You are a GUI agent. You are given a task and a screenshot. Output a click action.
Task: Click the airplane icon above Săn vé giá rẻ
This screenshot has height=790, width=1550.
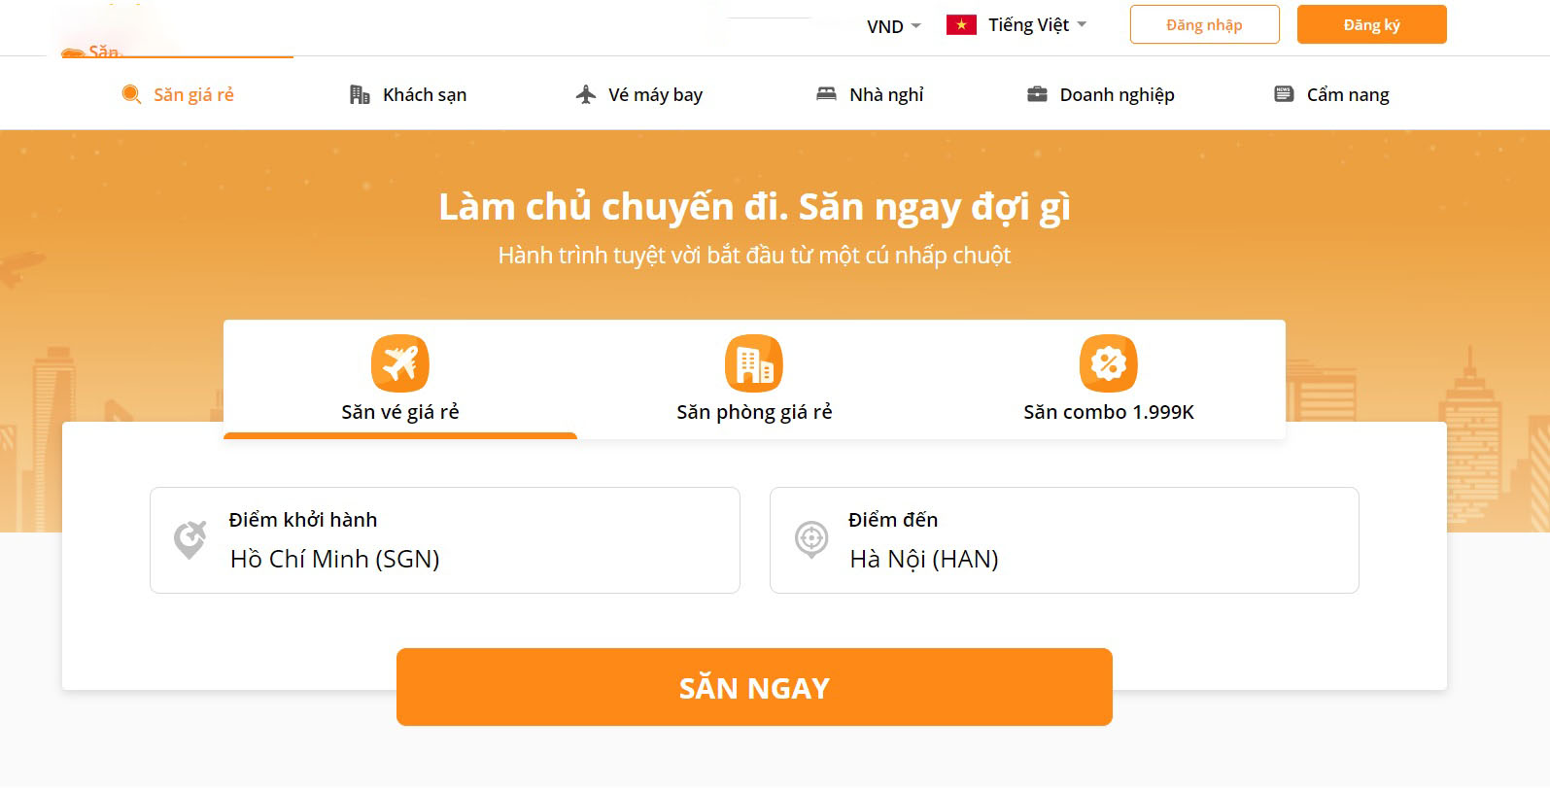[x=399, y=361]
